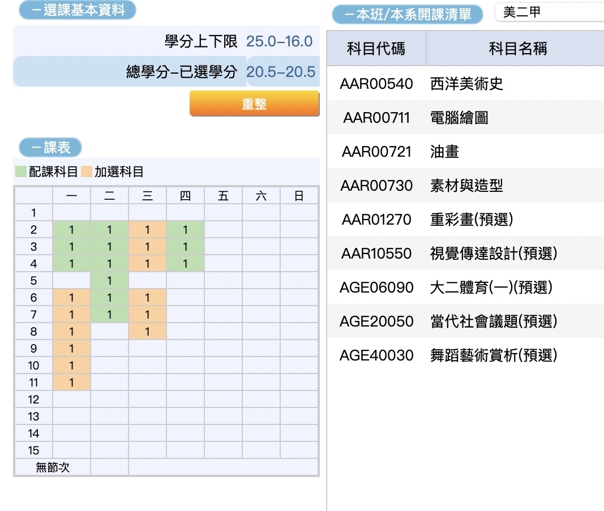The height and width of the screenshot is (511, 604).
Task: Click the Friday 五 column header
Action: click(x=223, y=196)
